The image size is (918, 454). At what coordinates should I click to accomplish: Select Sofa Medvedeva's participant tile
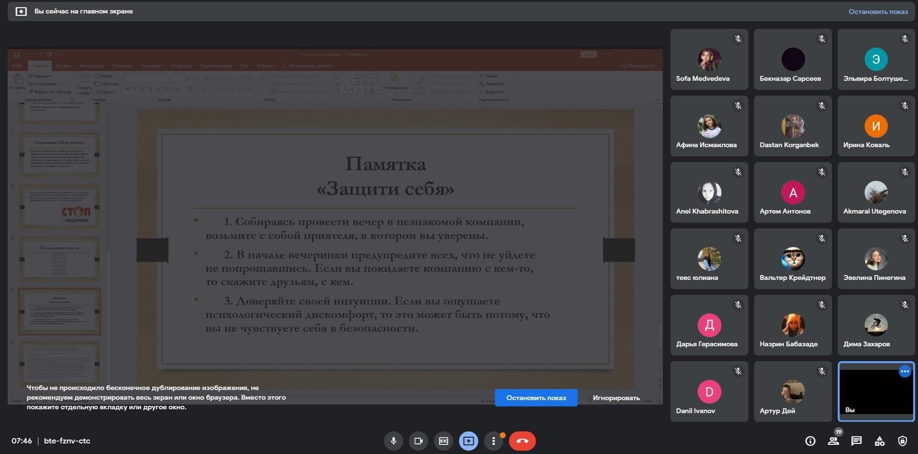click(709, 60)
